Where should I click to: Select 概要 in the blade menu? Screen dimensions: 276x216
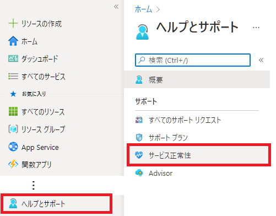point(197,79)
